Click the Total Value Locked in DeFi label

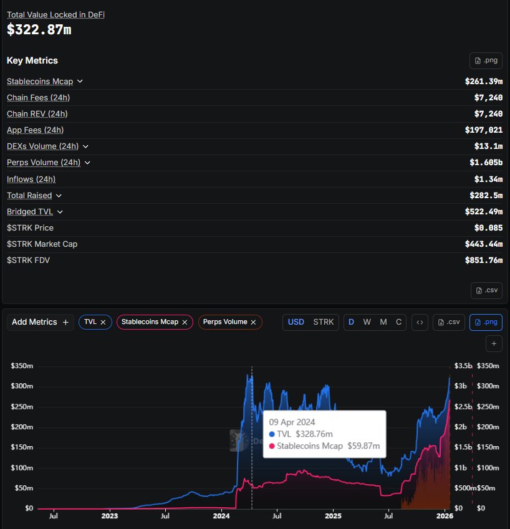(x=55, y=14)
